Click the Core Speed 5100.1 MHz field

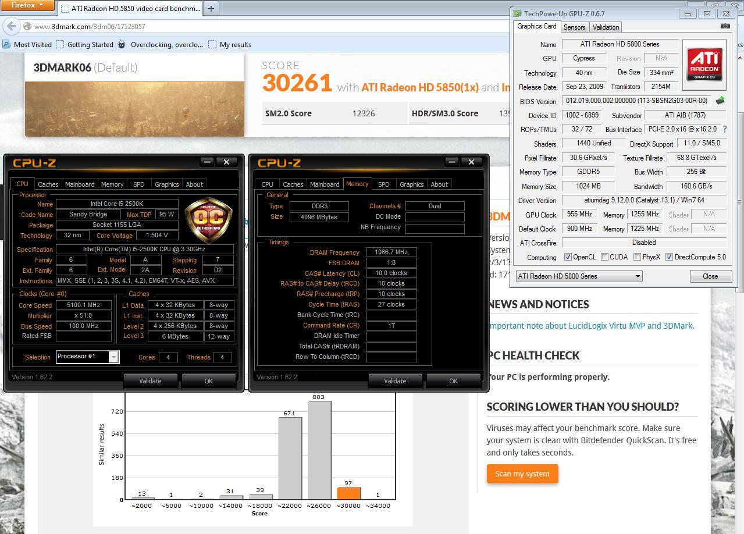pyautogui.click(x=84, y=305)
